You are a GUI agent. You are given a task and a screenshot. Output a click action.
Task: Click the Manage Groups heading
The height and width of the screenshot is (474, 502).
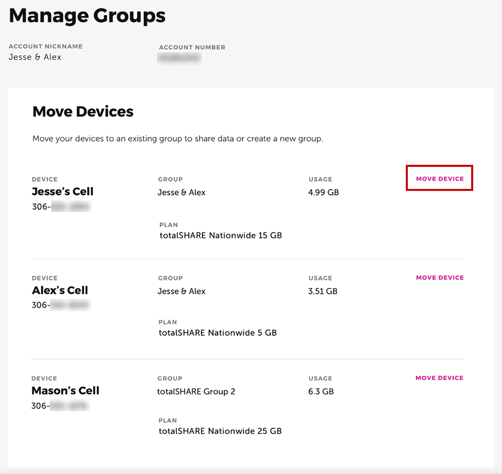[87, 16]
